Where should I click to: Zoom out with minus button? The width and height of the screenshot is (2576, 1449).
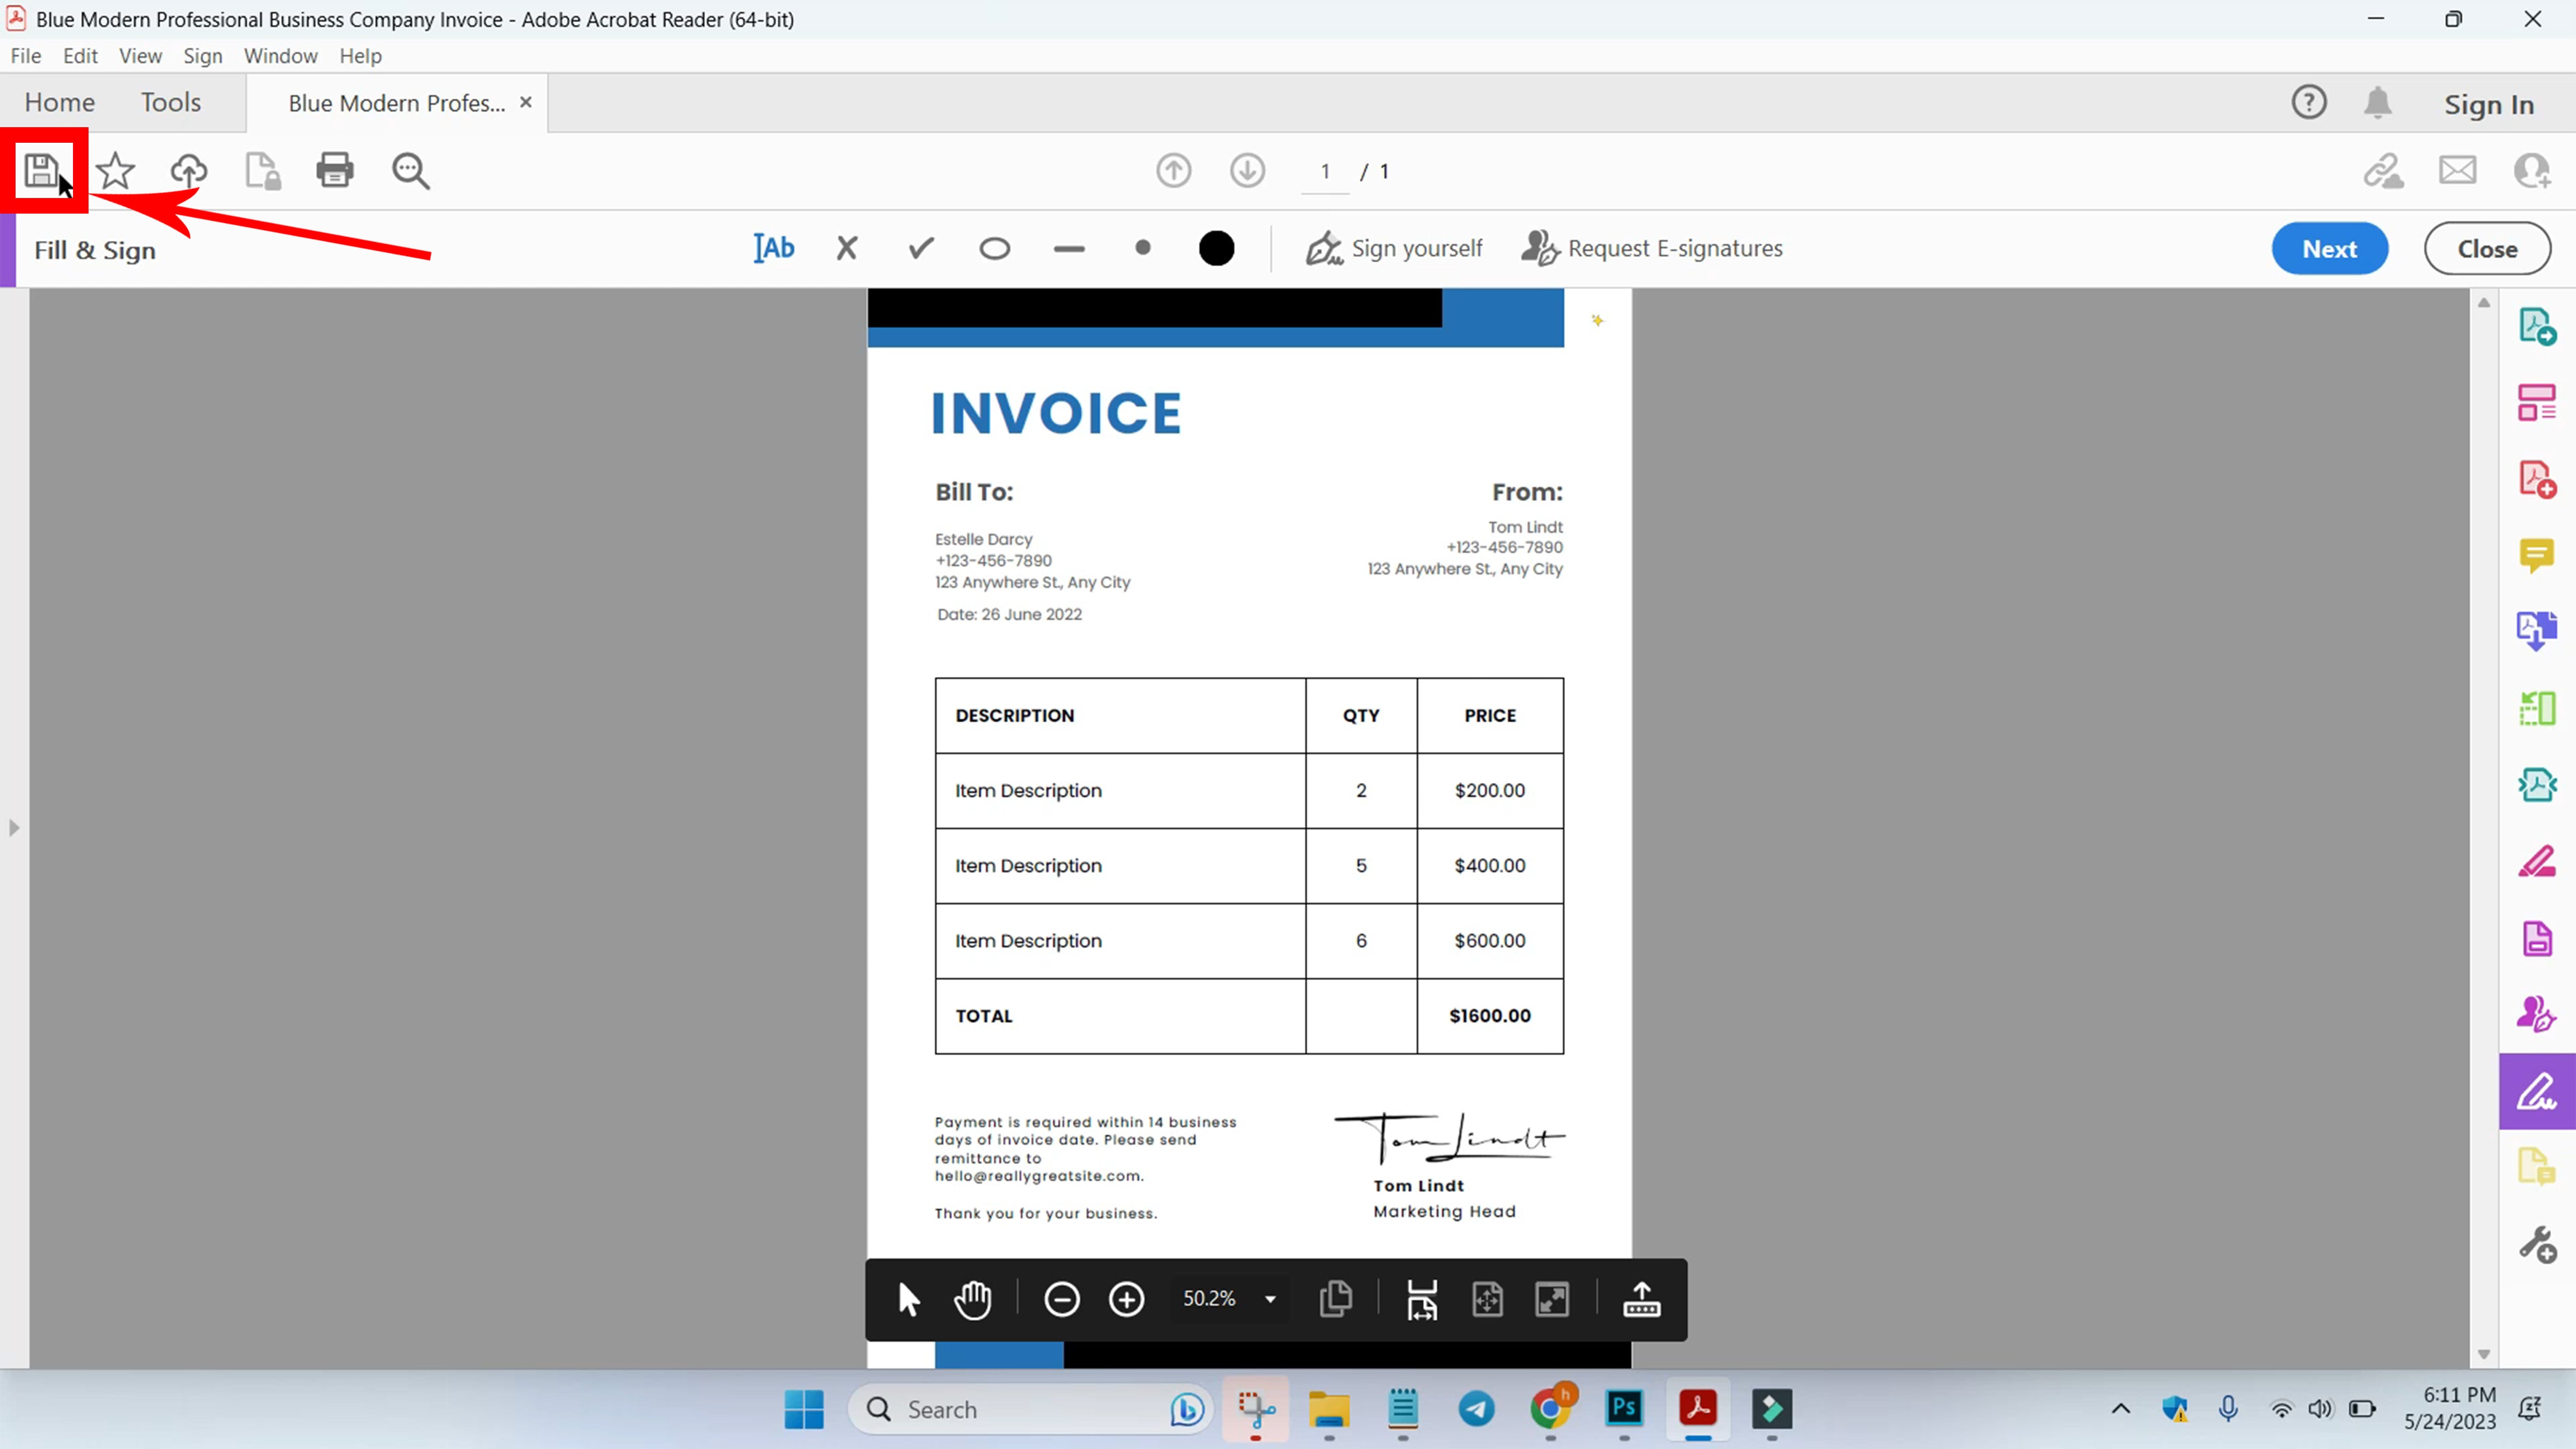[x=1062, y=1299]
